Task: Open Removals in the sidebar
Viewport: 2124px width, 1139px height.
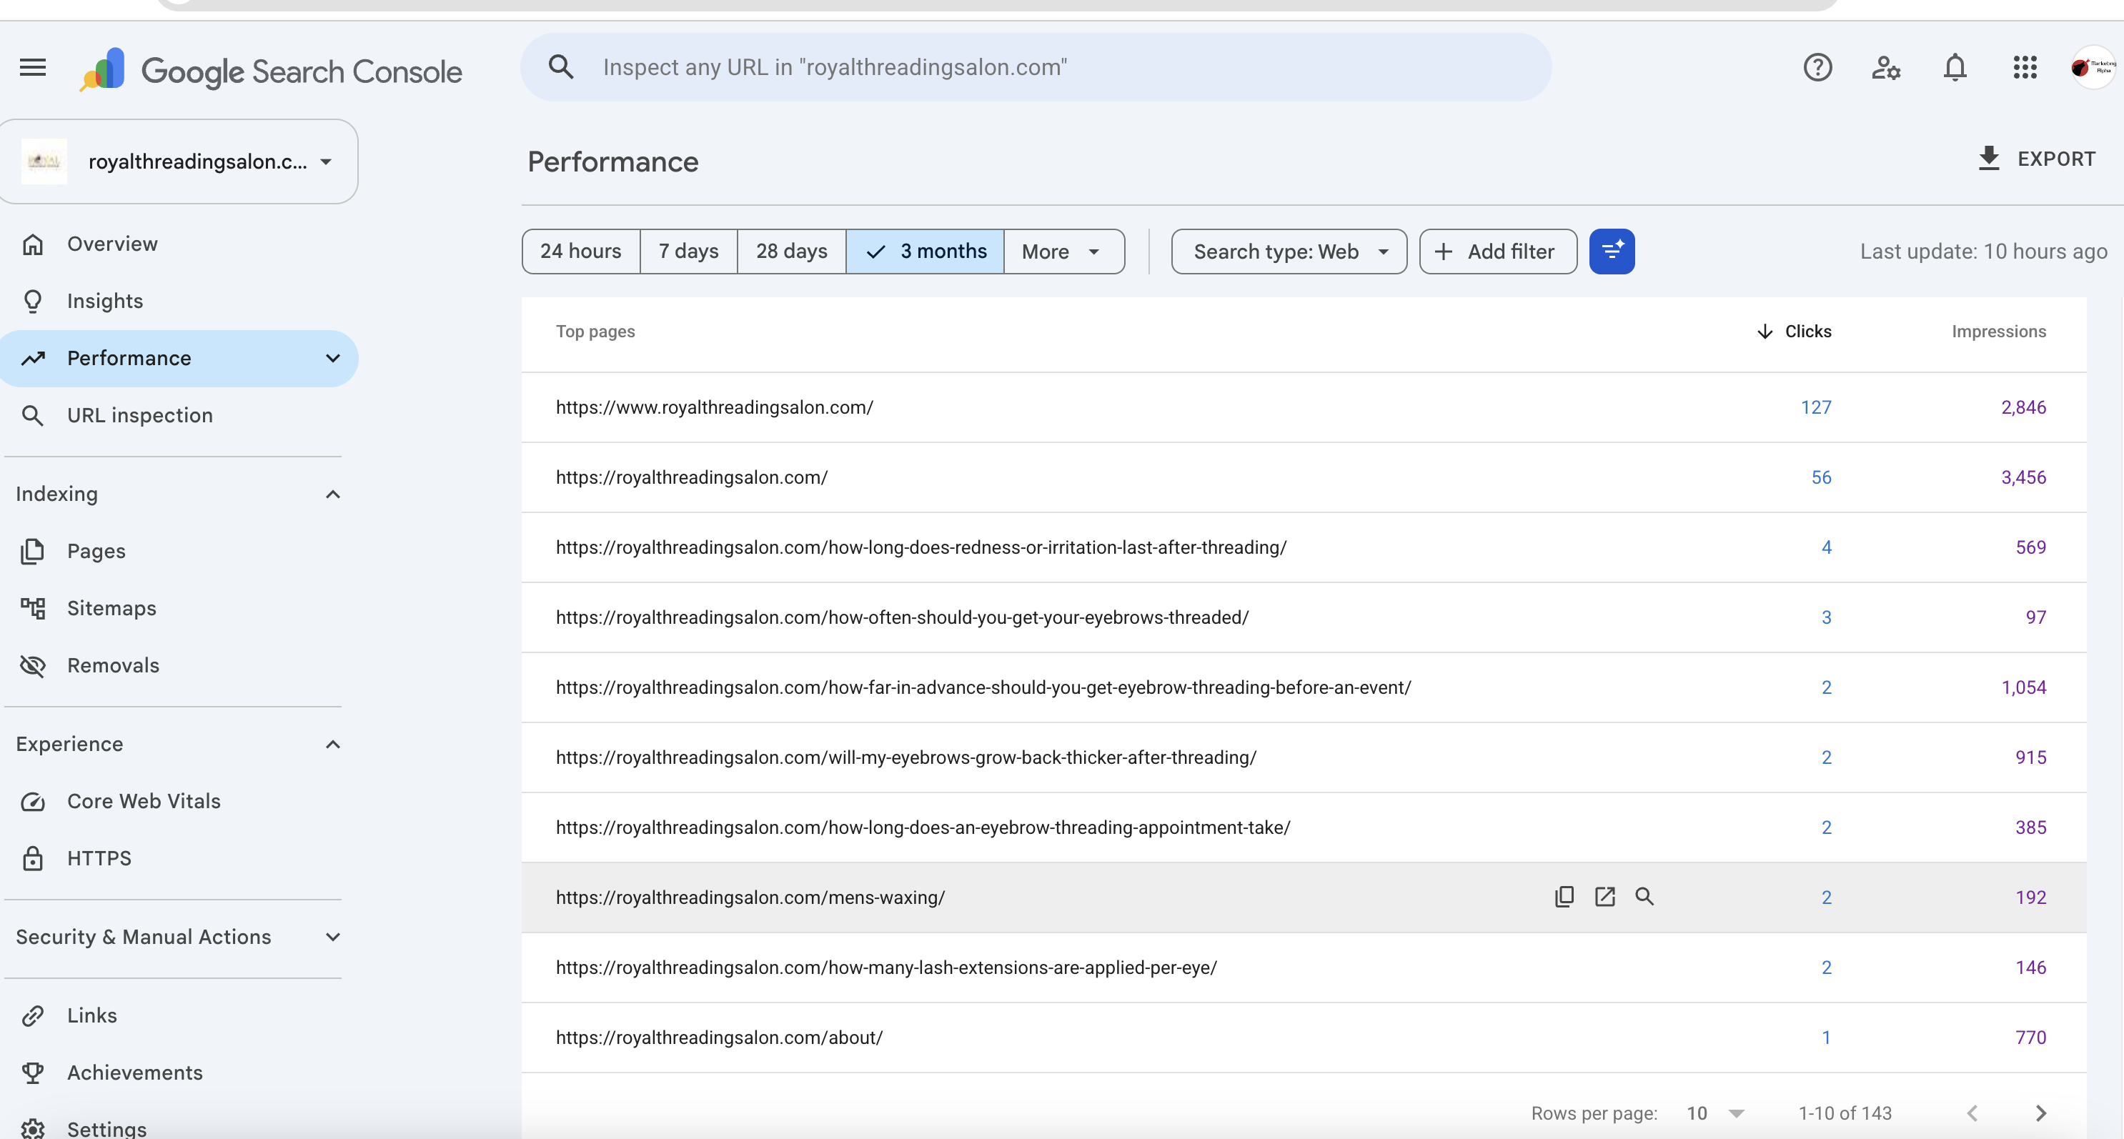Action: pyautogui.click(x=178, y=665)
